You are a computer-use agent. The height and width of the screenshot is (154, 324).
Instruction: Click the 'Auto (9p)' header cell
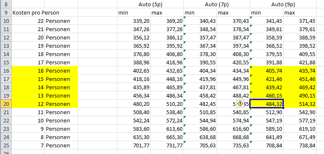[283, 4]
